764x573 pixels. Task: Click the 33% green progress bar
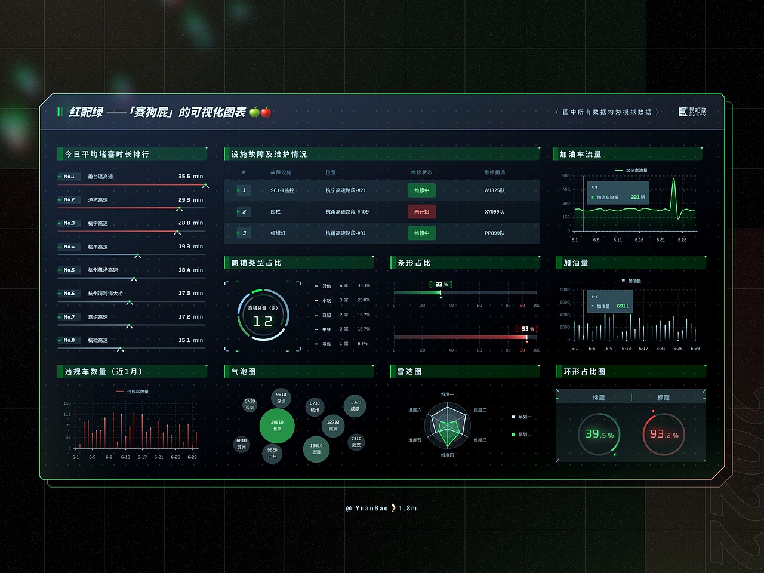coord(417,292)
